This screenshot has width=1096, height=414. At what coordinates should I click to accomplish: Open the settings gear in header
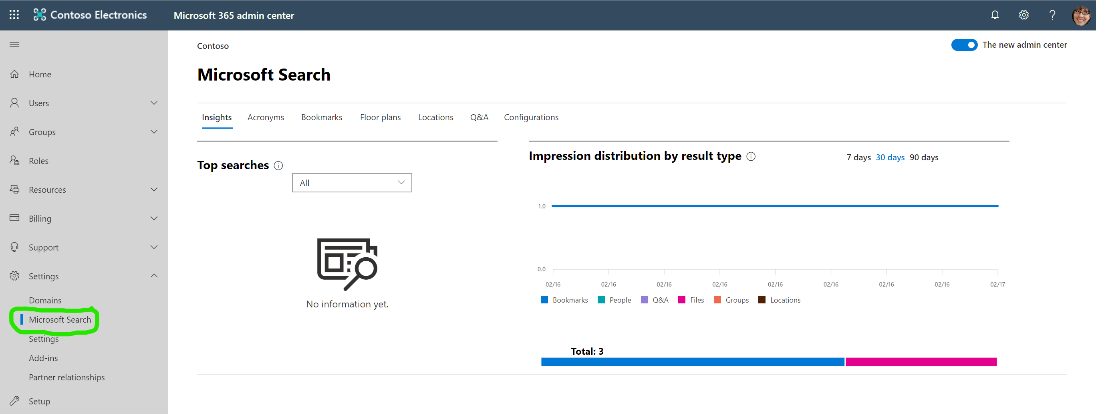tap(1023, 15)
